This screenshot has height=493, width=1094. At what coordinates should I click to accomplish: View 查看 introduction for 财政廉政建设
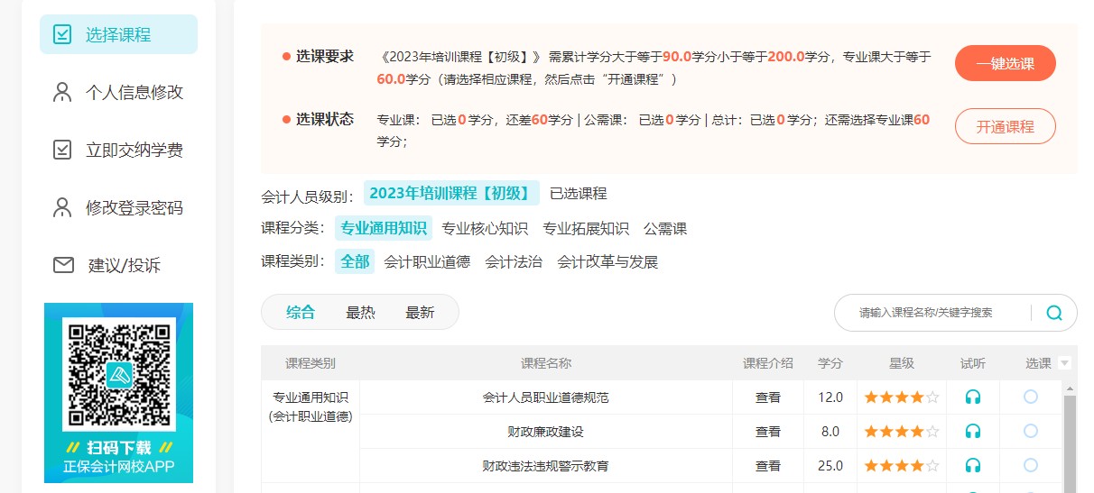[x=767, y=432]
